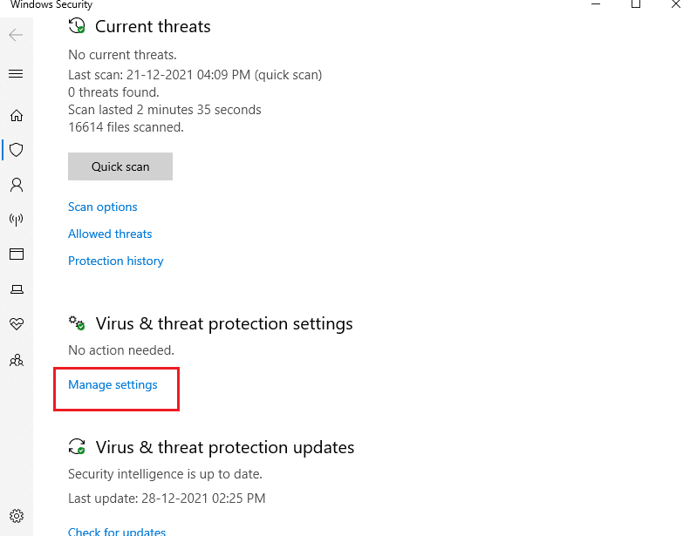Go to Home in the sidebar
Viewport: 690px width, 536px height.
pos(16,115)
